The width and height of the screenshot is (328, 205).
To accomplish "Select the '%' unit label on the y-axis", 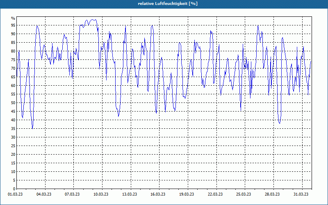I will pyautogui.click(x=13, y=18).
